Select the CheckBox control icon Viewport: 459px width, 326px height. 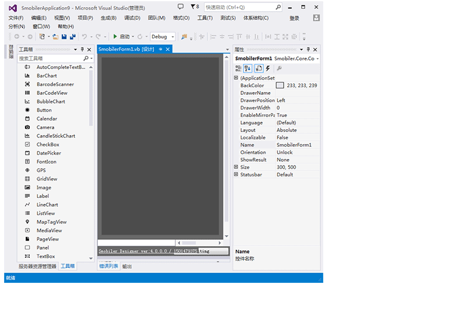(27, 144)
